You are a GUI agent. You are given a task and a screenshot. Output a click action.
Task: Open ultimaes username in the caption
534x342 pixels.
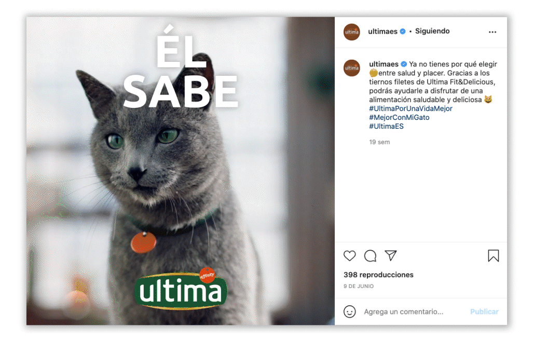pyautogui.click(x=384, y=64)
